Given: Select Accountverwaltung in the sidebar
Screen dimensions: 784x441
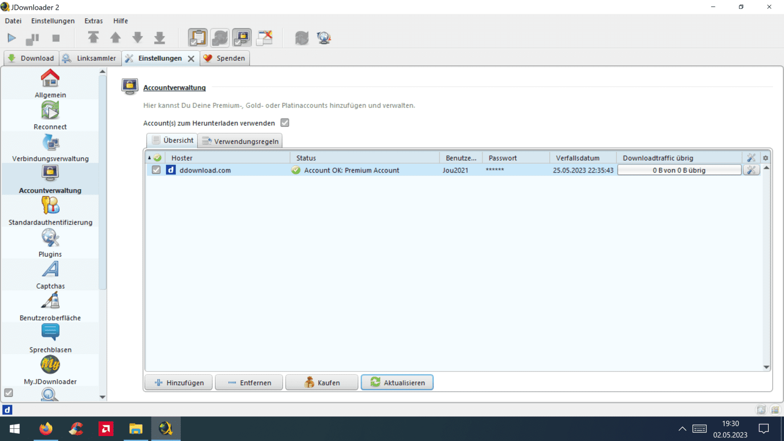Looking at the screenshot, I should [50, 179].
